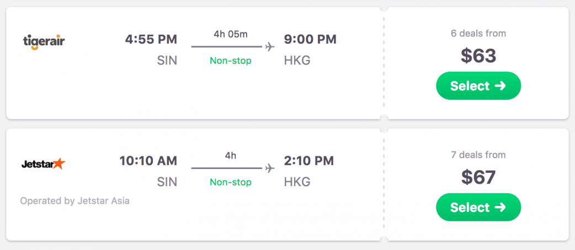Open the 6 deals from text

pos(478,34)
